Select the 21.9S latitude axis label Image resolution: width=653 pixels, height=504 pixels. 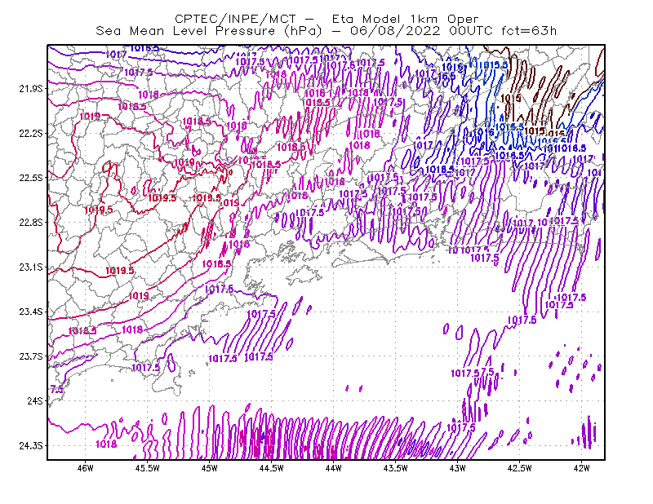(x=31, y=89)
